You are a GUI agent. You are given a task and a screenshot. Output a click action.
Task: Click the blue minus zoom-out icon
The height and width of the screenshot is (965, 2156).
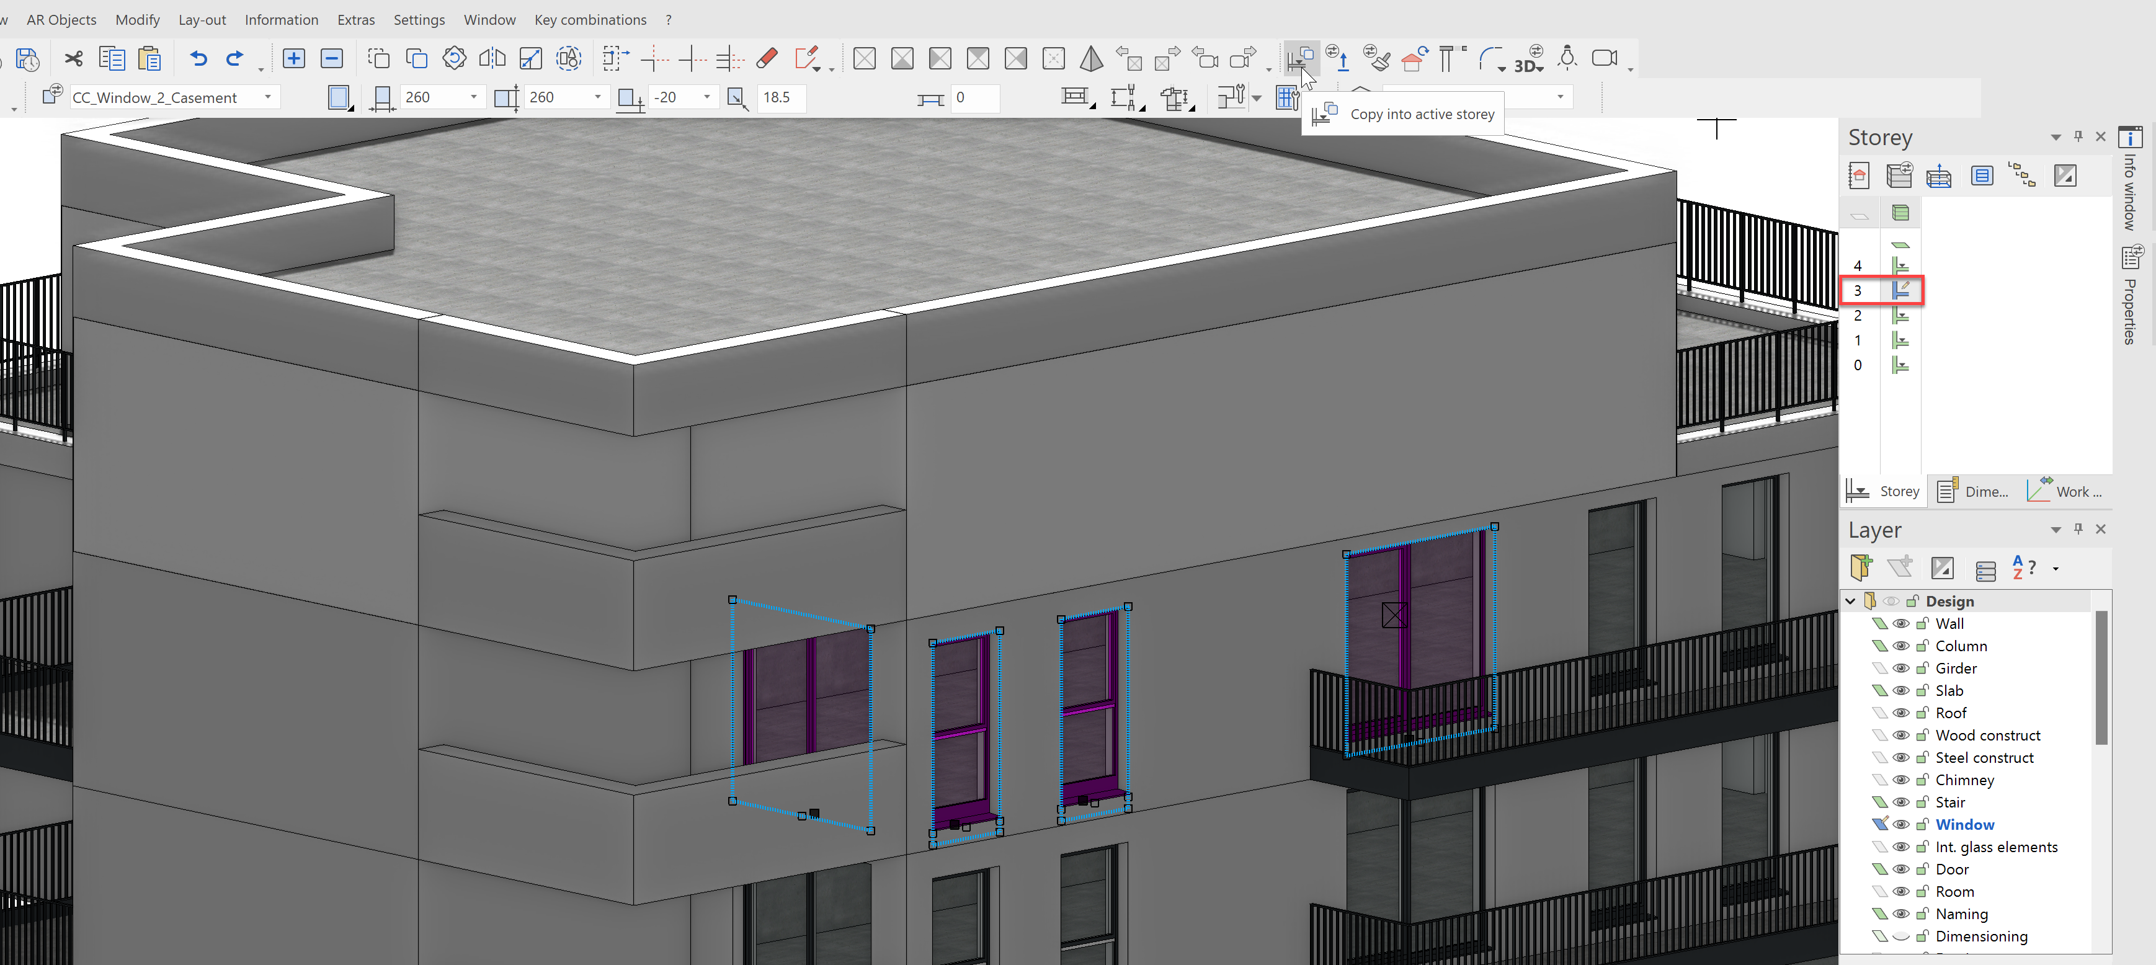[x=331, y=58]
